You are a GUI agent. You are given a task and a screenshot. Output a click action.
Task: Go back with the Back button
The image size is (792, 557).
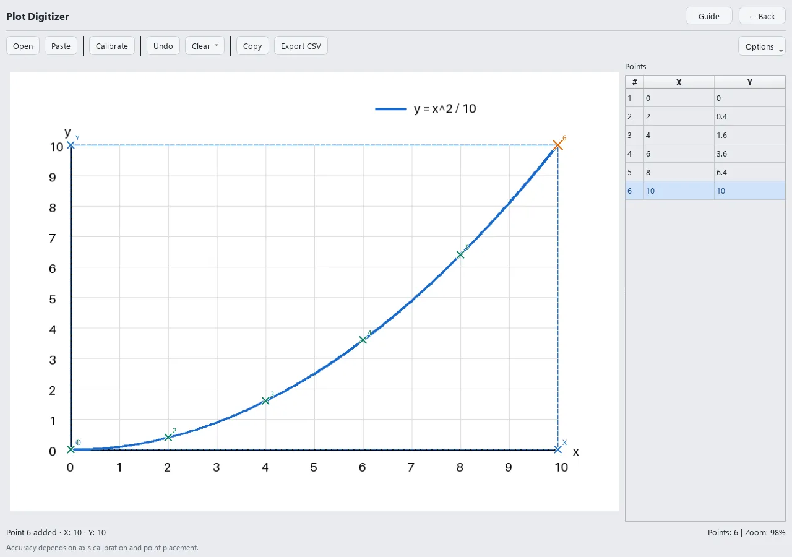762,16
